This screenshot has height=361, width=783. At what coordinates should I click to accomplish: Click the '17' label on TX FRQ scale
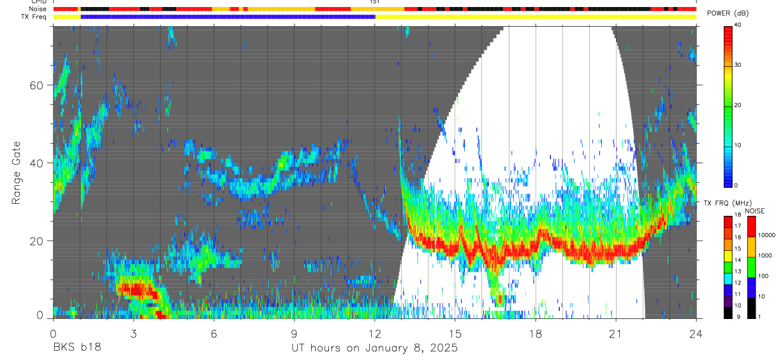[738, 226]
